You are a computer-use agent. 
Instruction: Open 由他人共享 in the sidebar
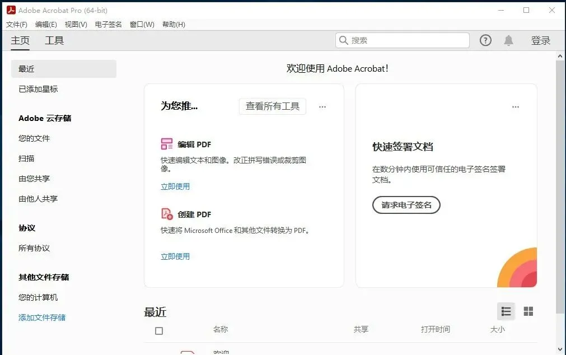(38, 199)
